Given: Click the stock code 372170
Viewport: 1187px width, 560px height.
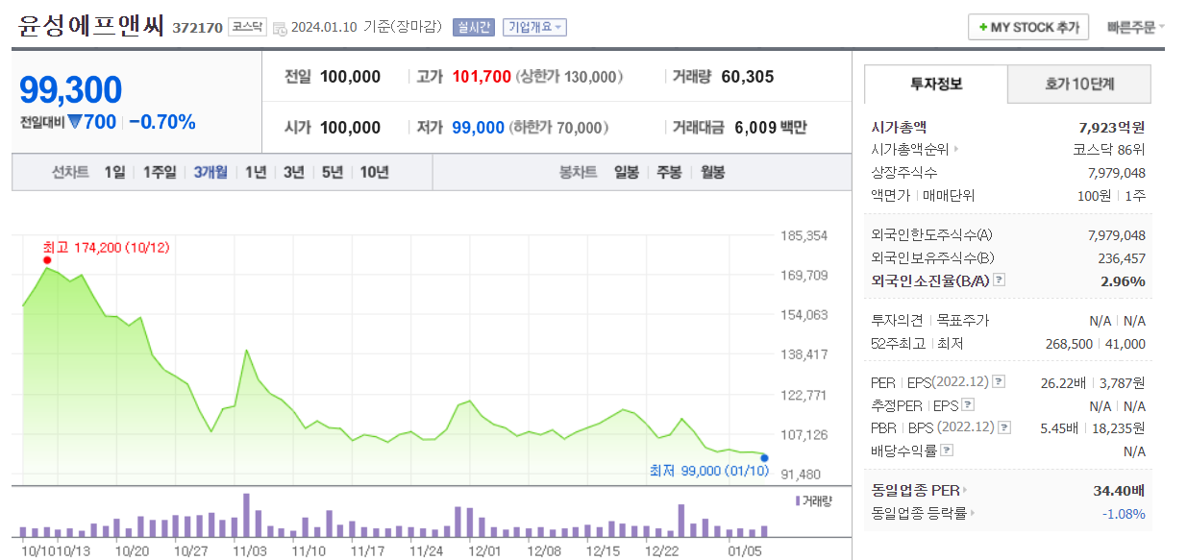Looking at the screenshot, I should [197, 28].
